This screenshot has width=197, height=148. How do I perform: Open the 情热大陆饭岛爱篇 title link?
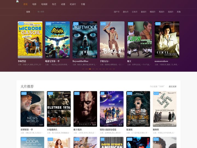point(108,129)
